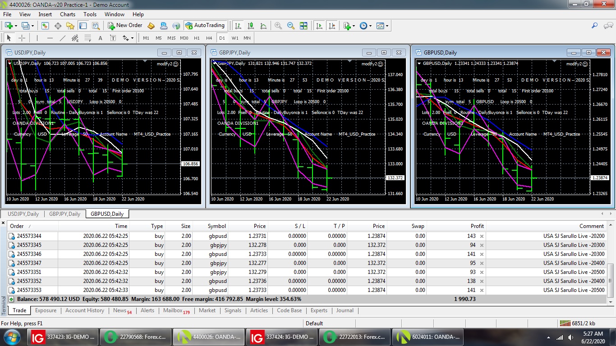Close order 245573344 with its X
Viewport: 616px width, 346px height.
coord(482,236)
